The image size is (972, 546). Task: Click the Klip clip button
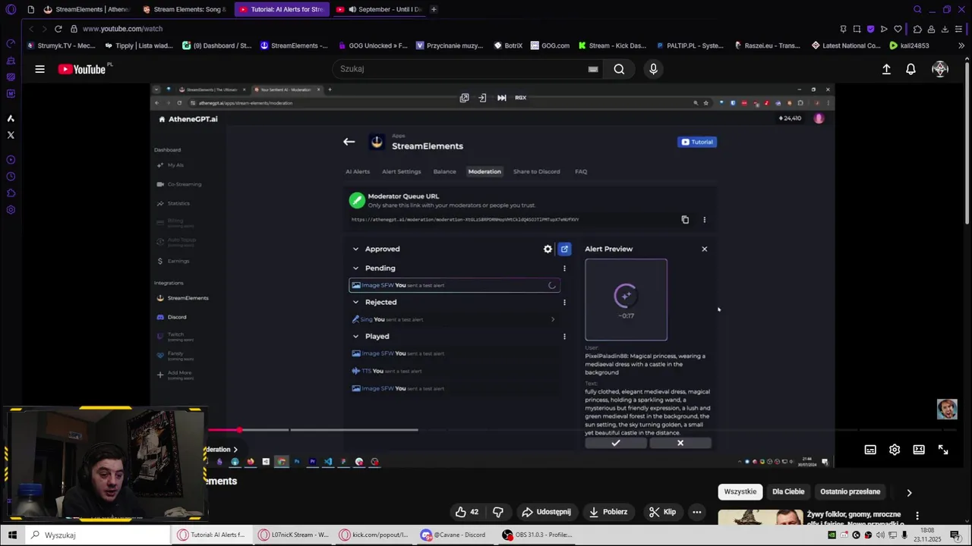pyautogui.click(x=662, y=512)
